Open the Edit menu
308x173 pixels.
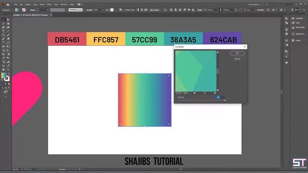(x=21, y=4)
